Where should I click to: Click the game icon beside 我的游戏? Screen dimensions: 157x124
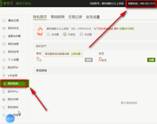point(4,107)
